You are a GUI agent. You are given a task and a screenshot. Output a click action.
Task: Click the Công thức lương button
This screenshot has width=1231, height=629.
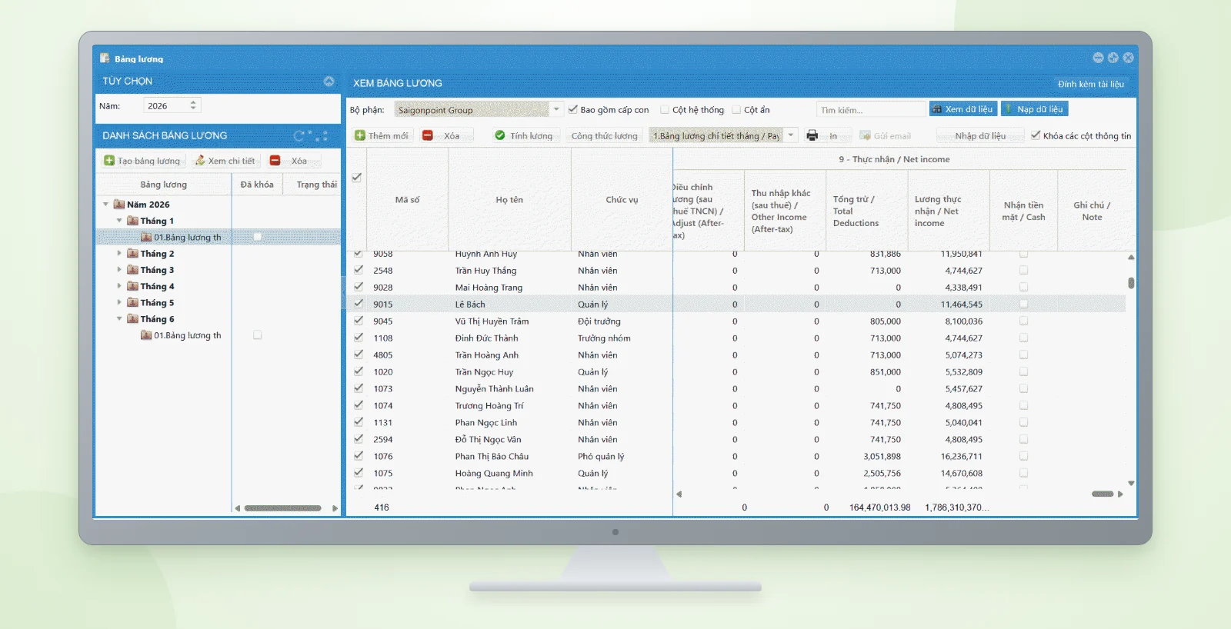click(604, 136)
